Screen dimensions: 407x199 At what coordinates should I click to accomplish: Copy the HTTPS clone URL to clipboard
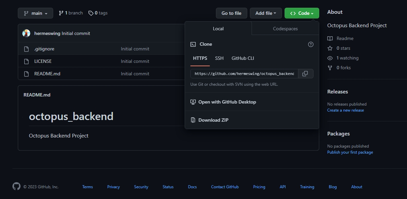(305, 74)
